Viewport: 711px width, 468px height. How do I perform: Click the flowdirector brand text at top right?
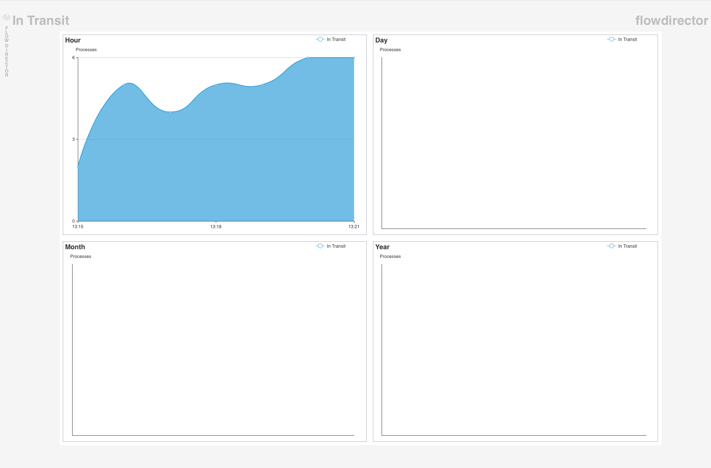pos(672,21)
